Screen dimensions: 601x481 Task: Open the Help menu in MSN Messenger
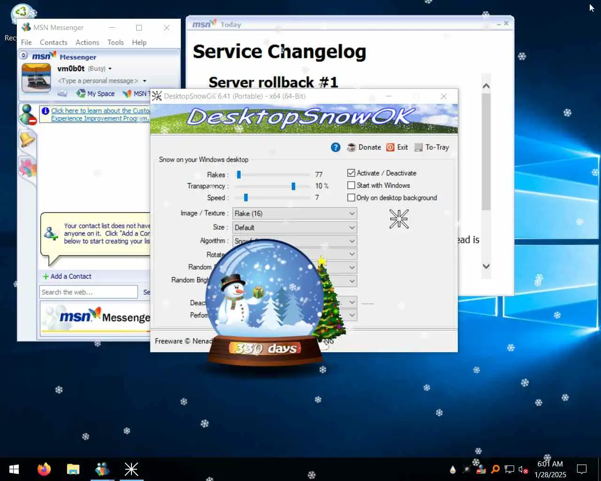139,42
